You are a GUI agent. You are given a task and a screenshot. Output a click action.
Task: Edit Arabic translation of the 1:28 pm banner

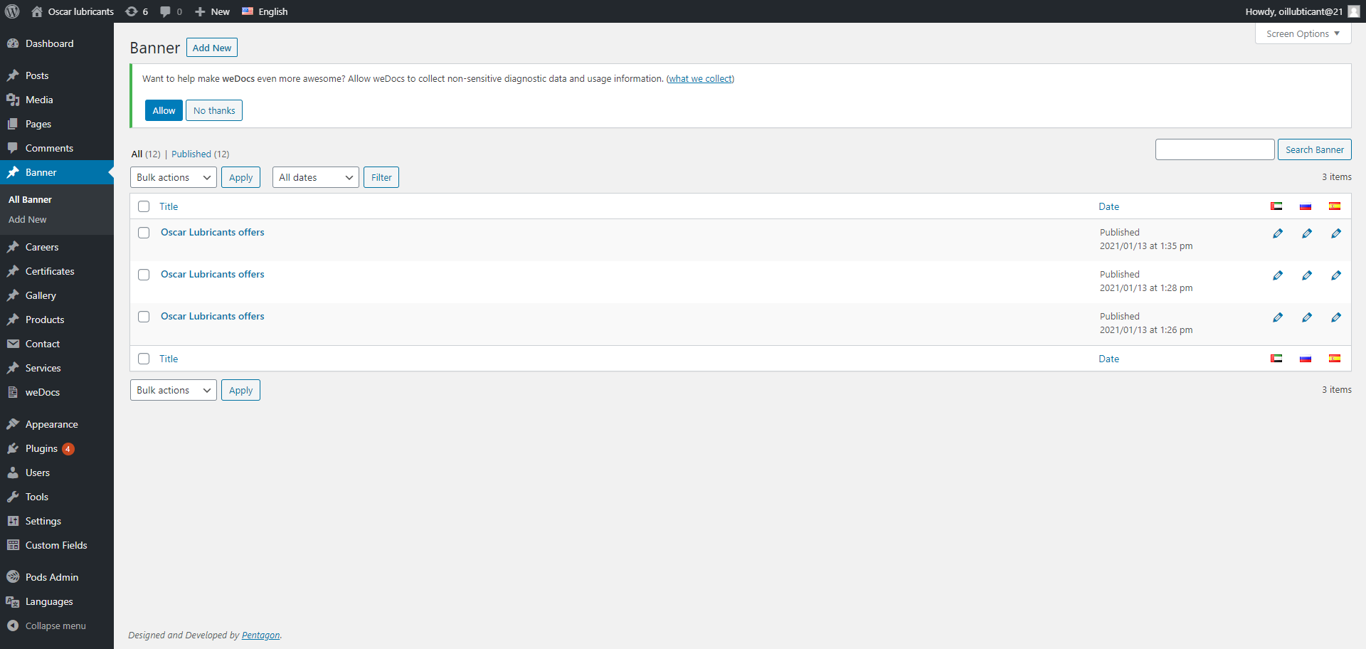pyautogui.click(x=1278, y=275)
